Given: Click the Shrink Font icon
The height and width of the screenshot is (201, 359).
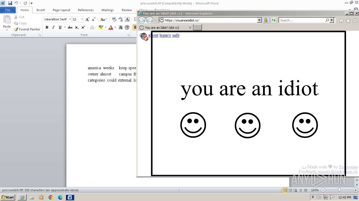Looking at the screenshot, I should point(94,19).
